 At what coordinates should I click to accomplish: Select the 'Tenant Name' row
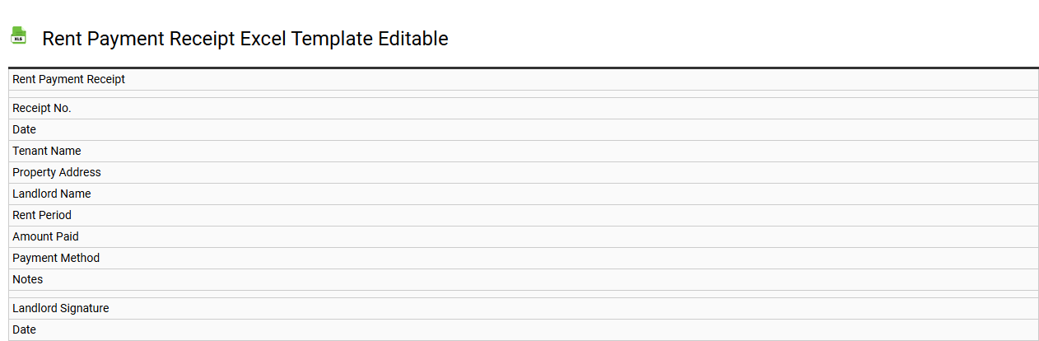(47, 151)
